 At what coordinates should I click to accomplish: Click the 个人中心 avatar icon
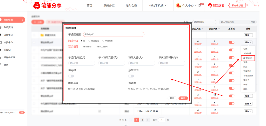point(178,5)
